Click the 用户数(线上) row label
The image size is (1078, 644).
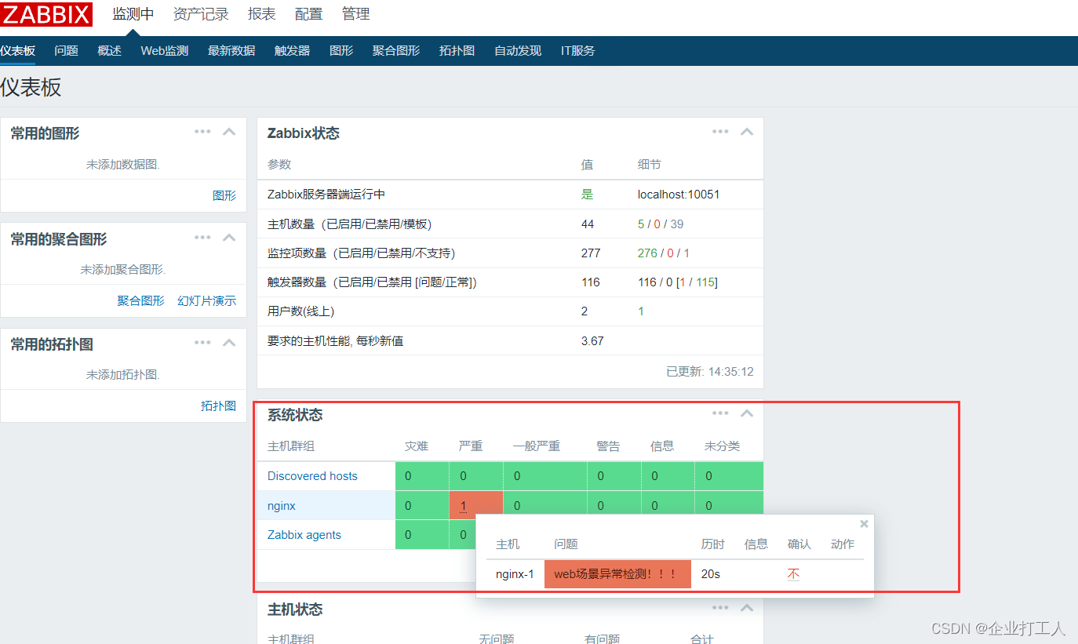point(301,311)
